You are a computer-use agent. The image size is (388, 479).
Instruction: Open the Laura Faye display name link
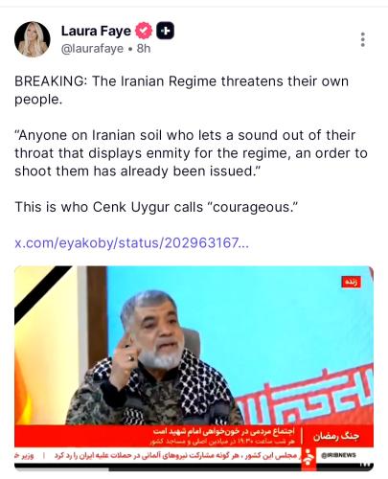96,31
